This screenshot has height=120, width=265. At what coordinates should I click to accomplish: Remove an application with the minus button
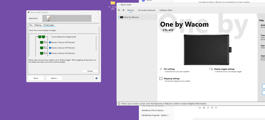pyautogui.click(x=97, y=20)
